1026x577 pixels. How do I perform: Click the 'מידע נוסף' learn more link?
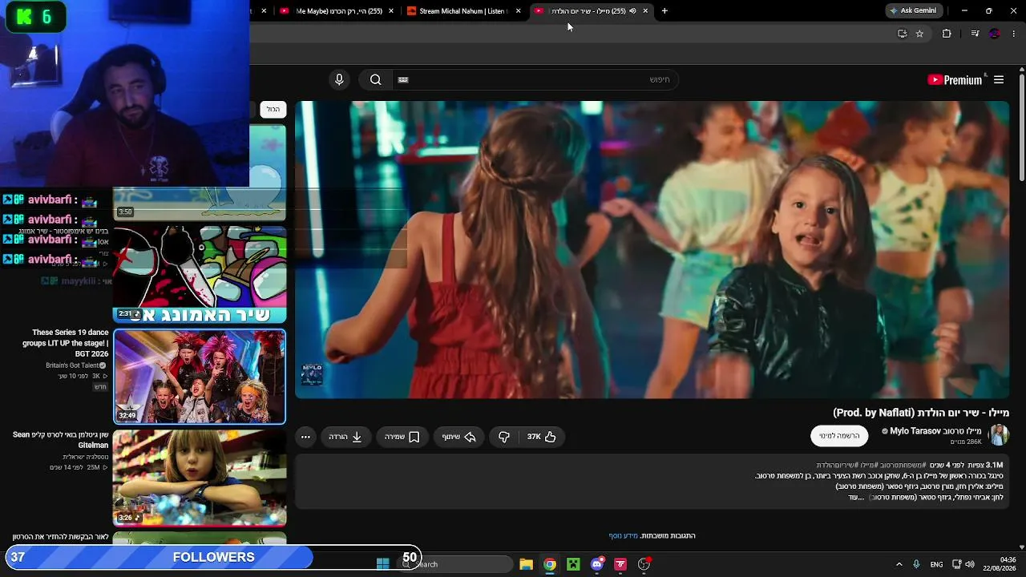[623, 535]
